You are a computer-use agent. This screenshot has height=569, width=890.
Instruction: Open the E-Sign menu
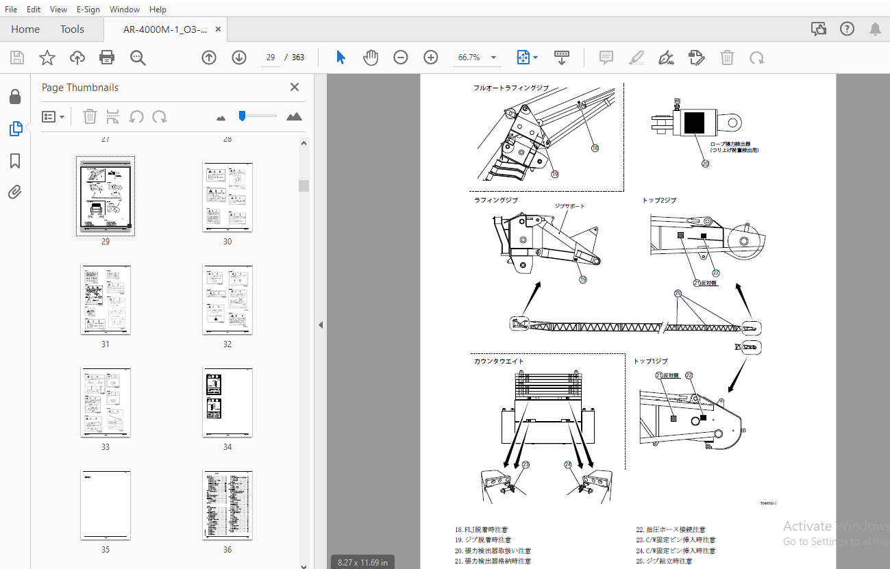click(88, 9)
